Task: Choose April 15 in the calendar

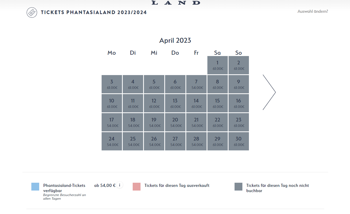Action: (218, 103)
